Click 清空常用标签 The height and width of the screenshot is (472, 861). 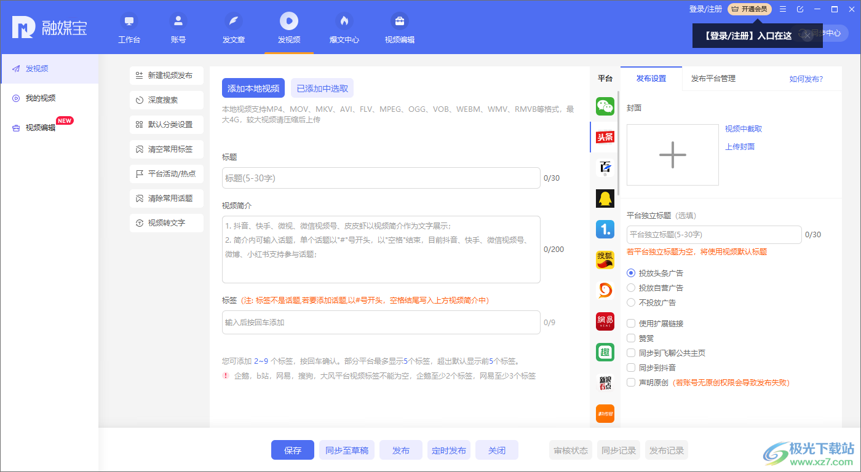[x=167, y=149]
